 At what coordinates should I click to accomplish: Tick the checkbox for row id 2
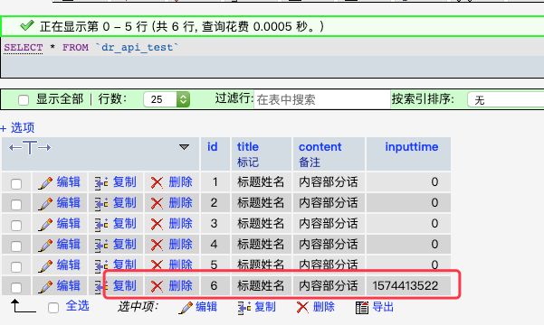coord(16,205)
